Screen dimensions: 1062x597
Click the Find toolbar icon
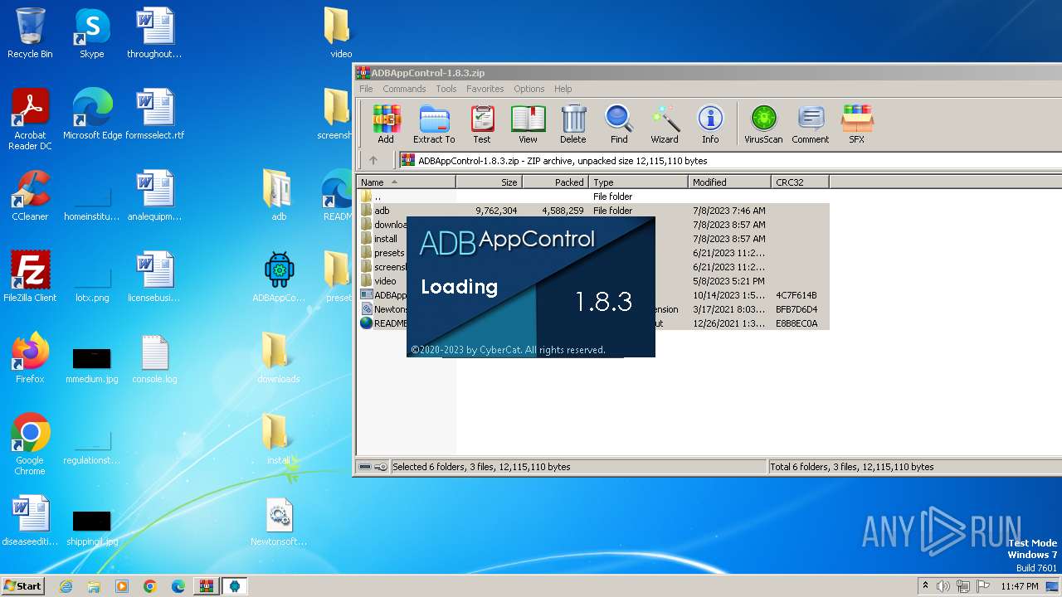[619, 124]
